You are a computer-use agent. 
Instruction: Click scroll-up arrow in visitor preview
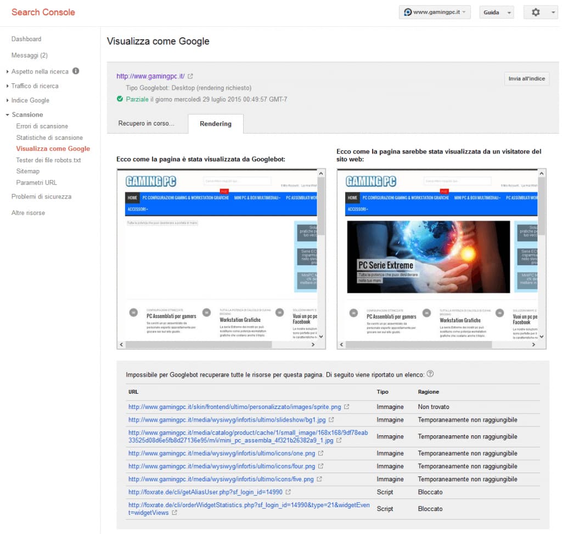542,173
